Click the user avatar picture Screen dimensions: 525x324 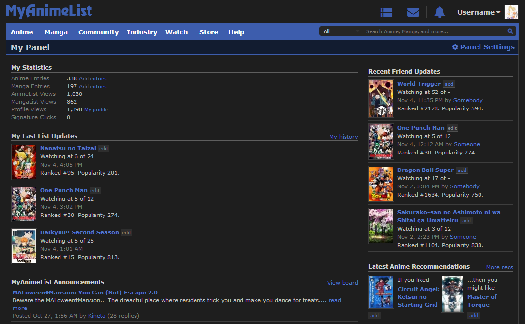click(511, 13)
